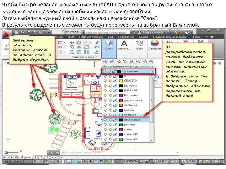This screenshot has width=226, height=169.
Task: Select the Erase tool icon
Action: (97, 42)
